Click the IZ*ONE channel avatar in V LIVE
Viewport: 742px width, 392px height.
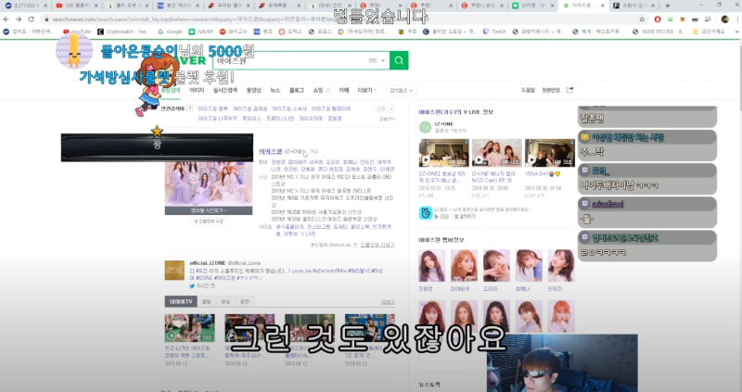click(426, 127)
